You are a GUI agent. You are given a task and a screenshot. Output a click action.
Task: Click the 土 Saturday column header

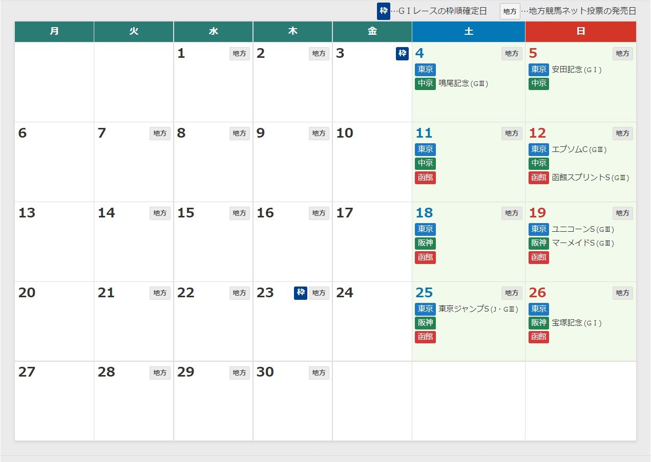469,32
